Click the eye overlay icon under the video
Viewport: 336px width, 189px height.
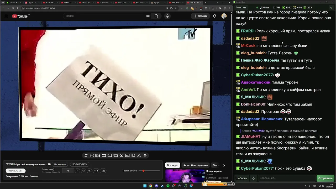click(98, 155)
